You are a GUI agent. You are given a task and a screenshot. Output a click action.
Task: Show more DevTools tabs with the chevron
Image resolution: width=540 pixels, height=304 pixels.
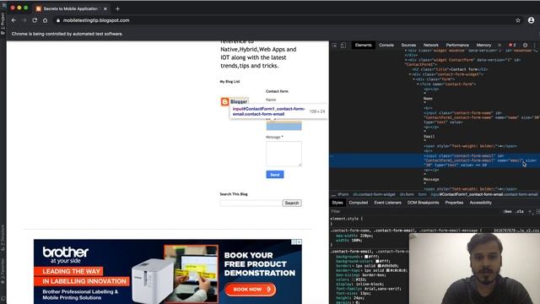coord(499,45)
